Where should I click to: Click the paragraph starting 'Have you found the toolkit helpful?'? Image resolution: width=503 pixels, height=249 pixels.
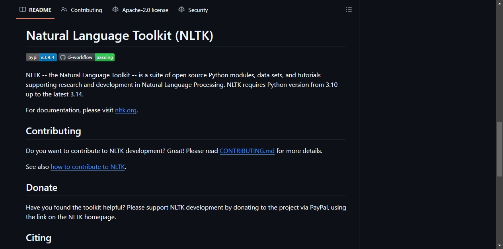[x=186, y=212]
